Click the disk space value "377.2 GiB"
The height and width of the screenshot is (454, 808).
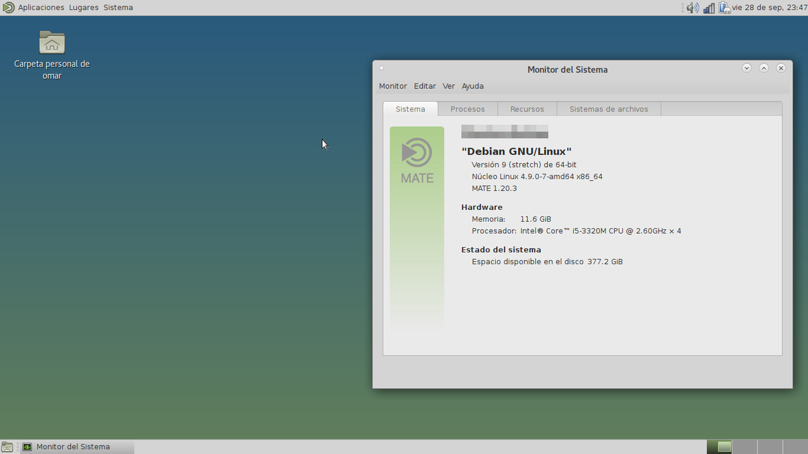click(605, 262)
